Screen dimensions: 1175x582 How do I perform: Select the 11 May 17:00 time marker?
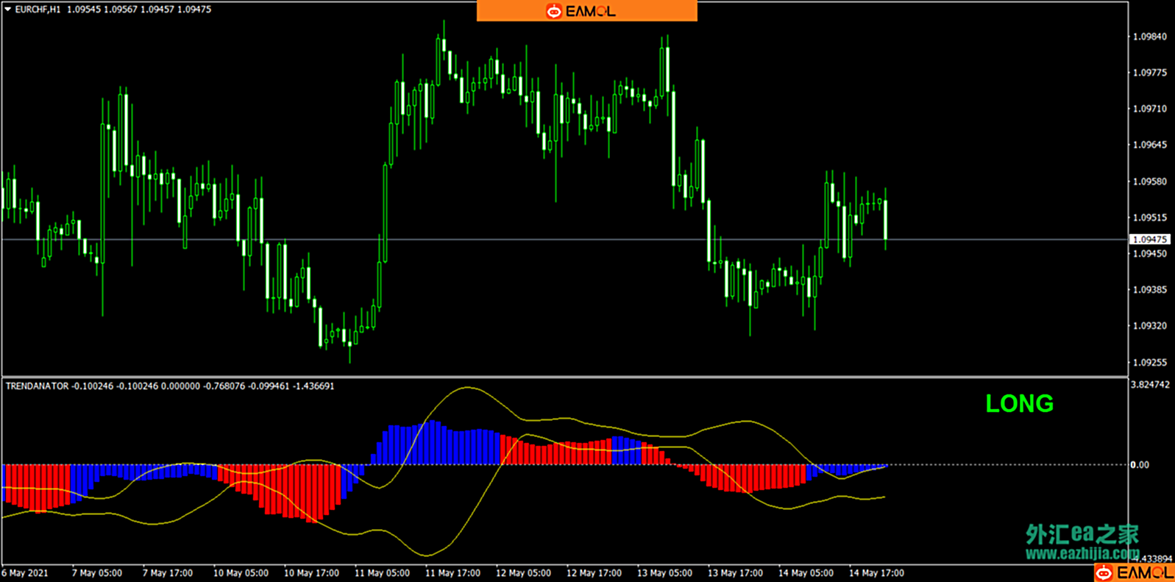coord(452,573)
